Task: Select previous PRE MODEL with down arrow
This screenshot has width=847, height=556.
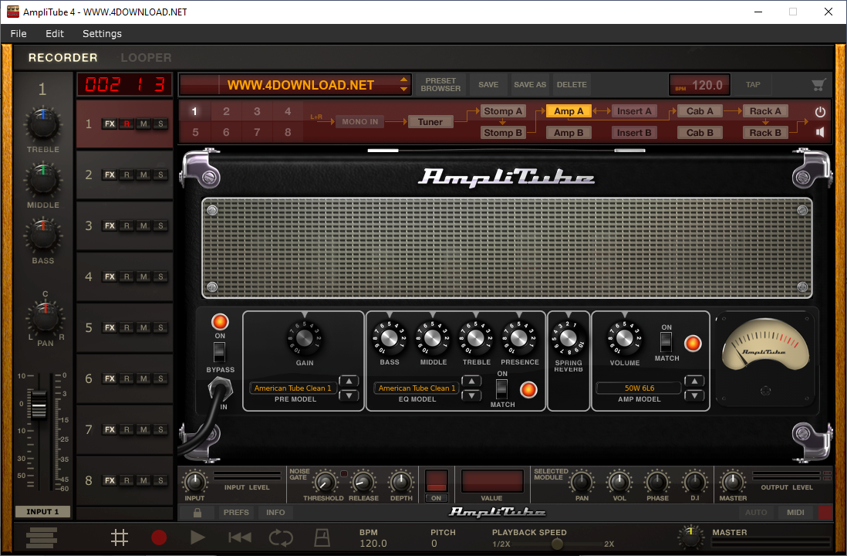Action: 349,395
